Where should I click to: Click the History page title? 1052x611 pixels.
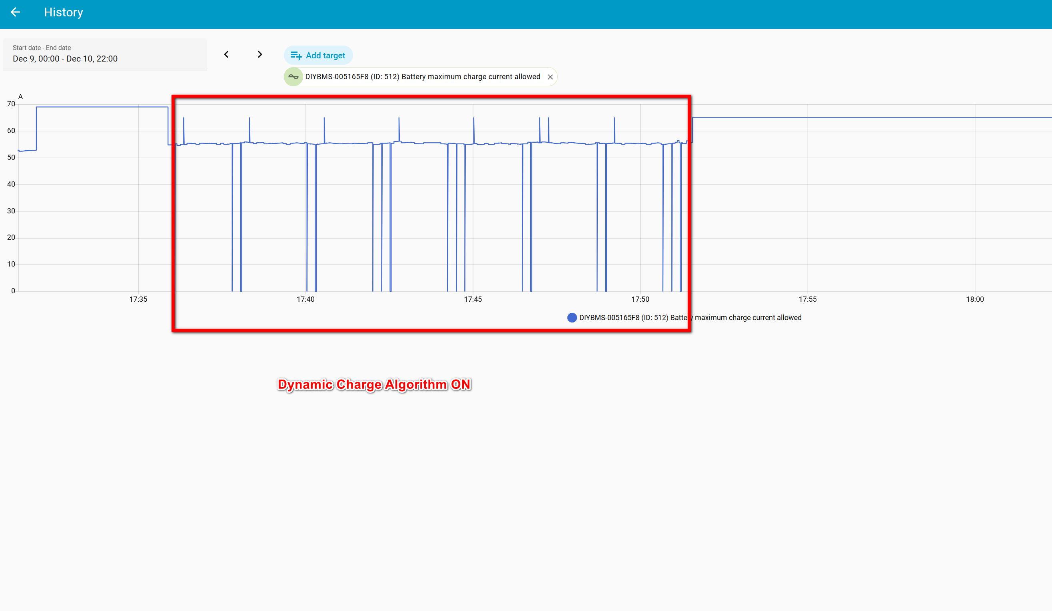pyautogui.click(x=64, y=12)
